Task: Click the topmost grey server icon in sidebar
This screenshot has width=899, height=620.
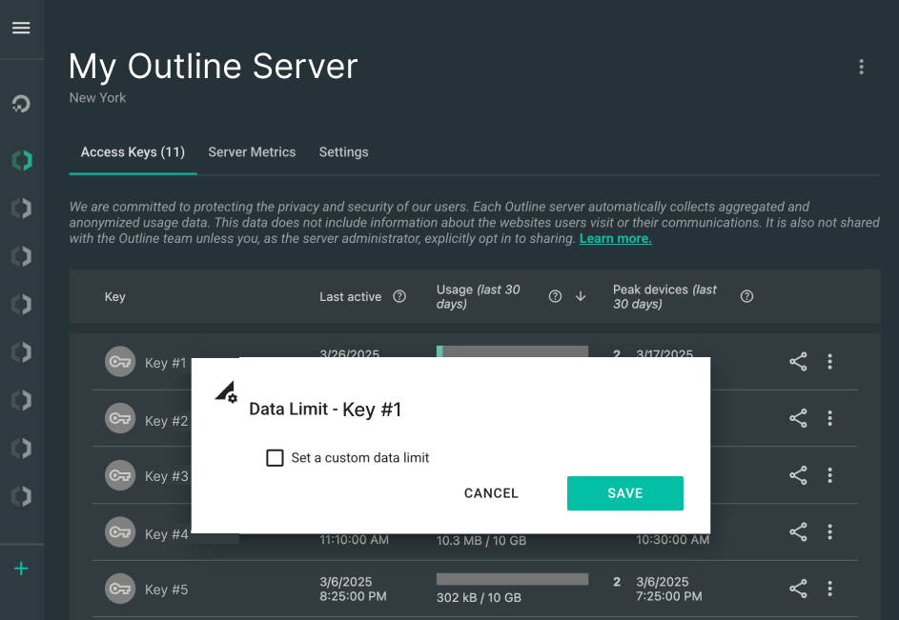Action: tap(21, 208)
